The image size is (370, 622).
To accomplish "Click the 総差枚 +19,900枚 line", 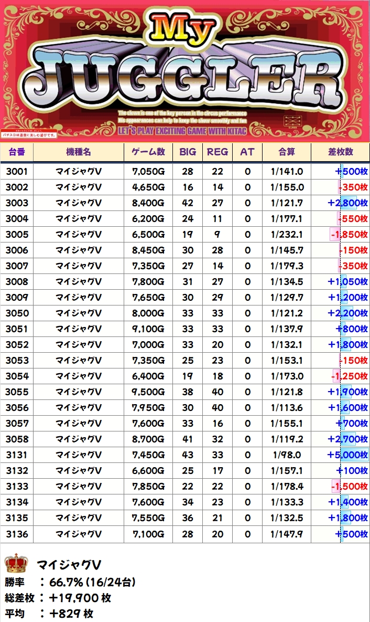I will point(58,598).
